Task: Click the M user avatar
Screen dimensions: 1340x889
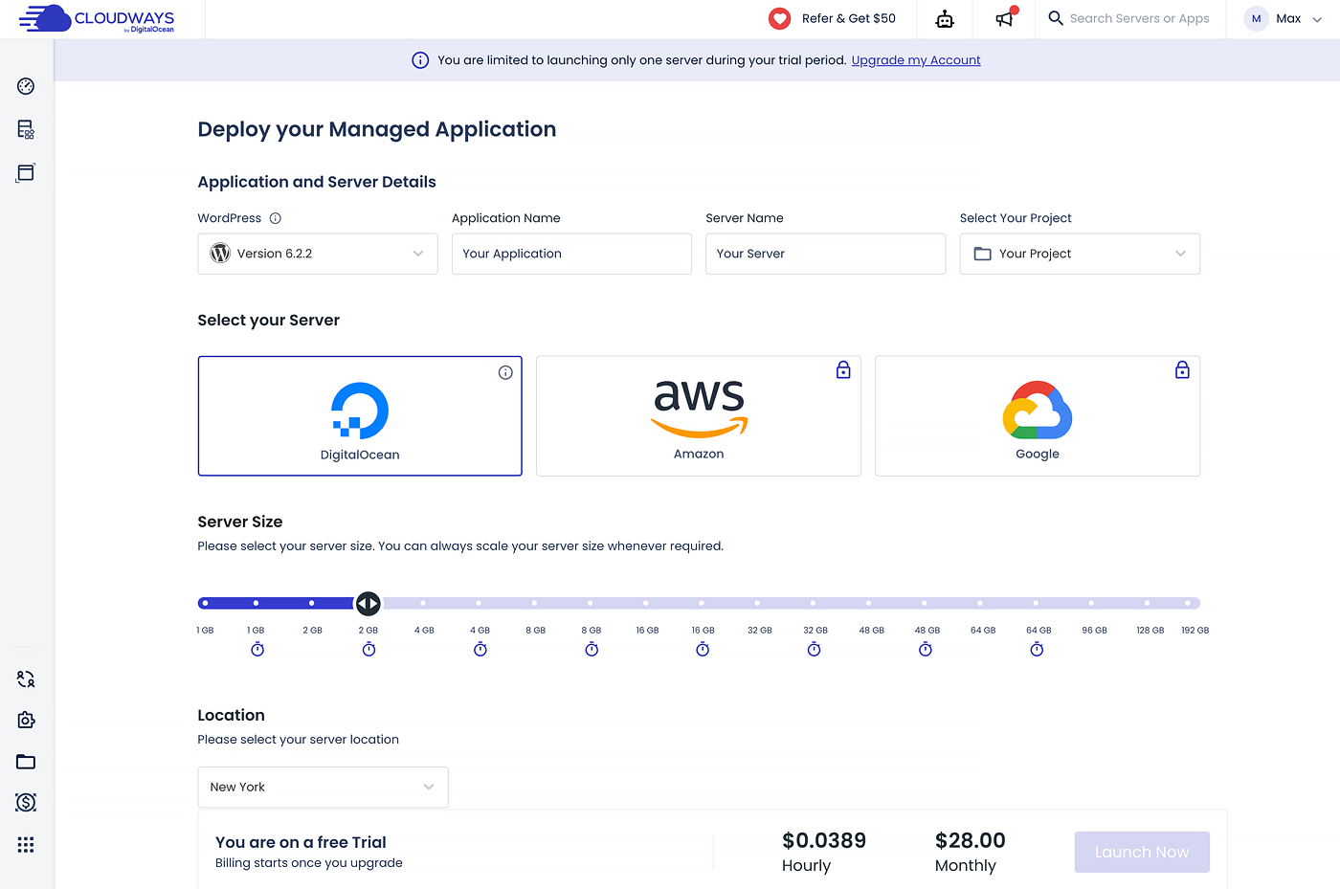Action: click(1256, 18)
